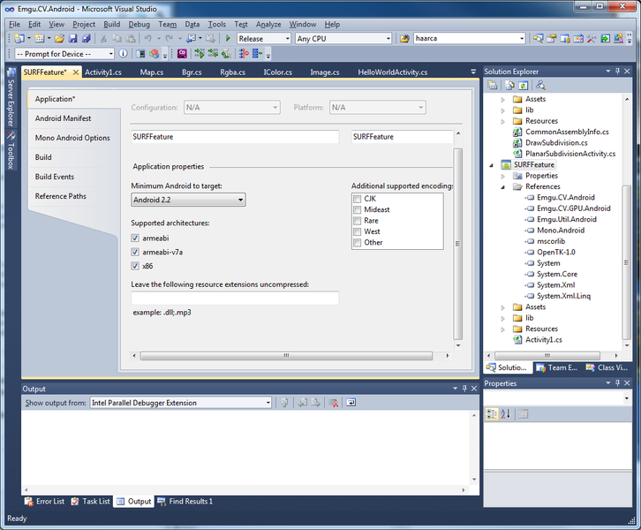Switch to the Team Explorer panel tab
This screenshot has width=641, height=530.
click(x=557, y=367)
